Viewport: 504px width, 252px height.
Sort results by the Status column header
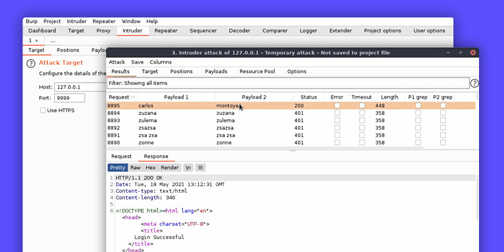[x=309, y=97]
